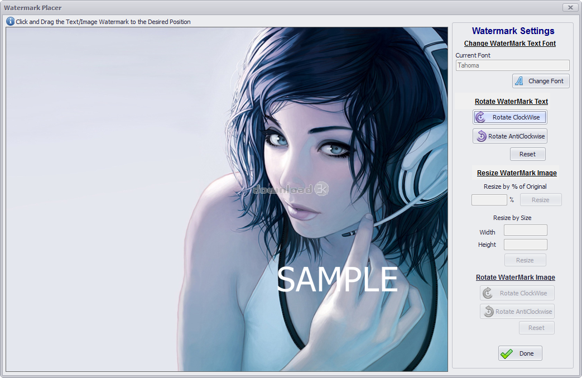Screen dimensions: 582x378
Task: Click the Rotate WaterMark Text heading
Action: (x=511, y=102)
